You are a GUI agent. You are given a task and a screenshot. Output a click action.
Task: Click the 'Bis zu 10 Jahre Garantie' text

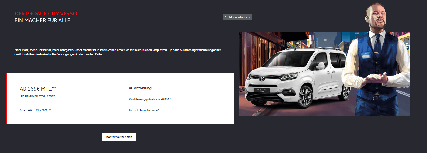(143, 110)
